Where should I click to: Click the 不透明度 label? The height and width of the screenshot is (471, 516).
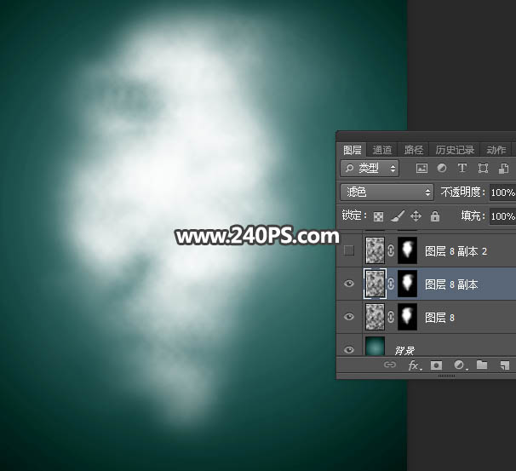point(462,192)
